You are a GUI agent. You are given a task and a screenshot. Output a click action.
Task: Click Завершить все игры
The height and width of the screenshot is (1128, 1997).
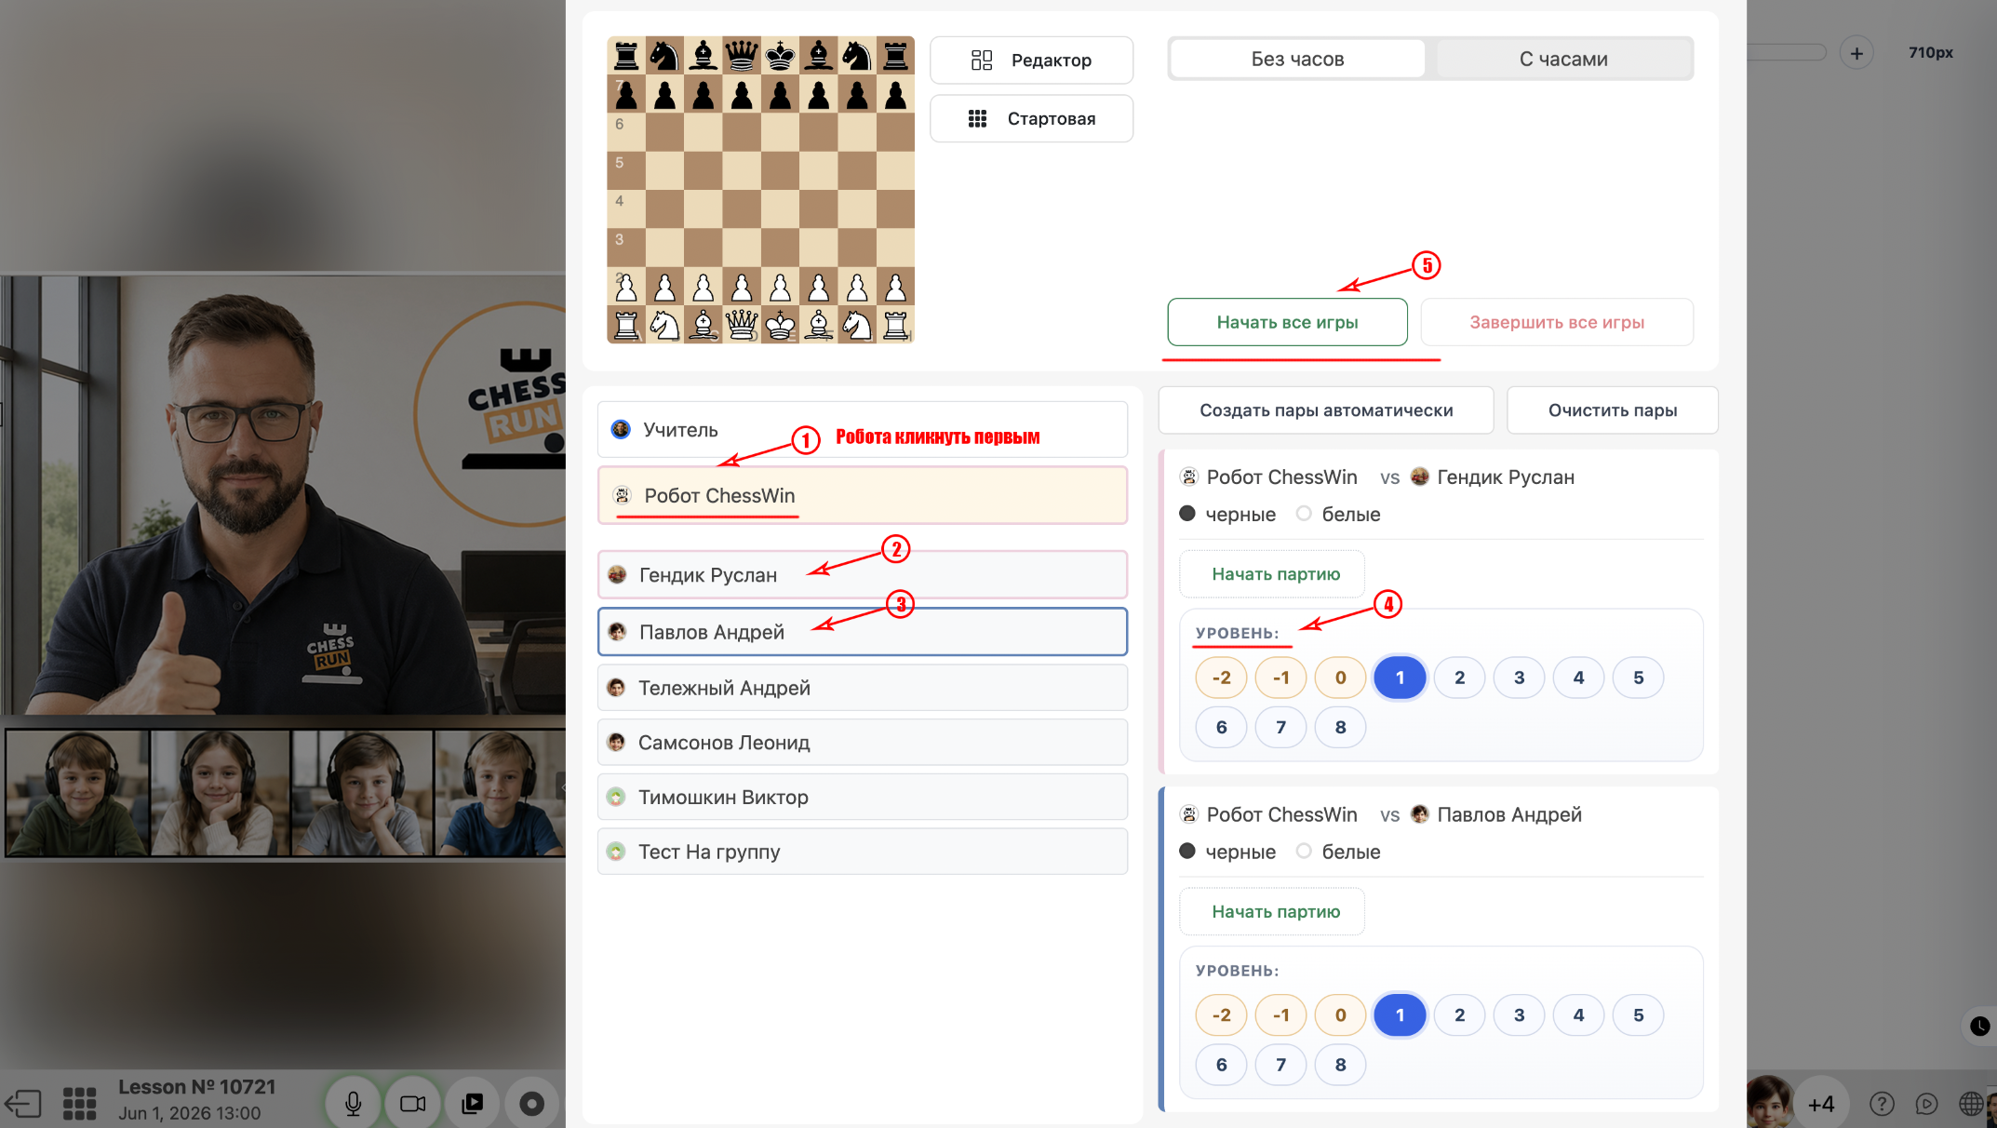pyautogui.click(x=1557, y=322)
